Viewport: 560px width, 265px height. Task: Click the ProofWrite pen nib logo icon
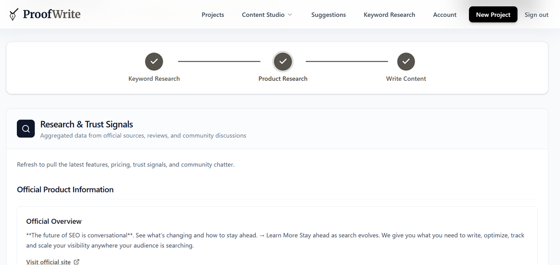click(14, 14)
